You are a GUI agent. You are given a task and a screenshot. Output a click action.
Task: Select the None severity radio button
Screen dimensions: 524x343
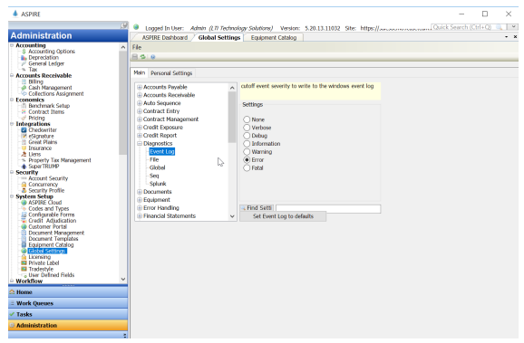click(x=247, y=119)
